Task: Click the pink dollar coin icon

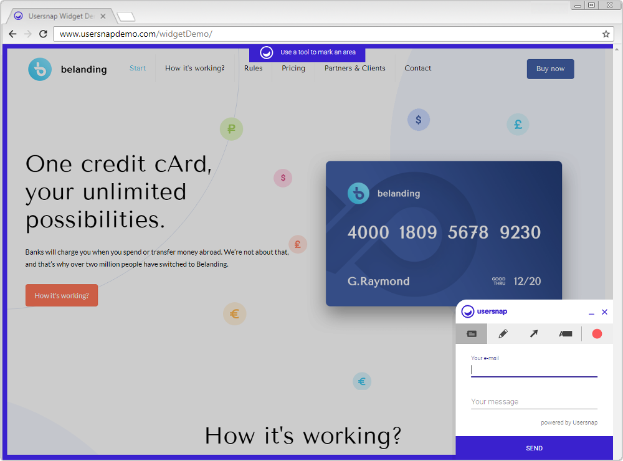Action: click(283, 178)
